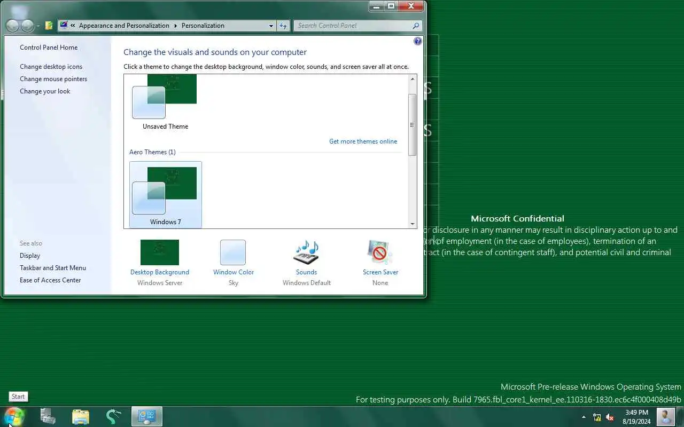
Task: Open the Desktop Background icon
Action: (x=160, y=252)
